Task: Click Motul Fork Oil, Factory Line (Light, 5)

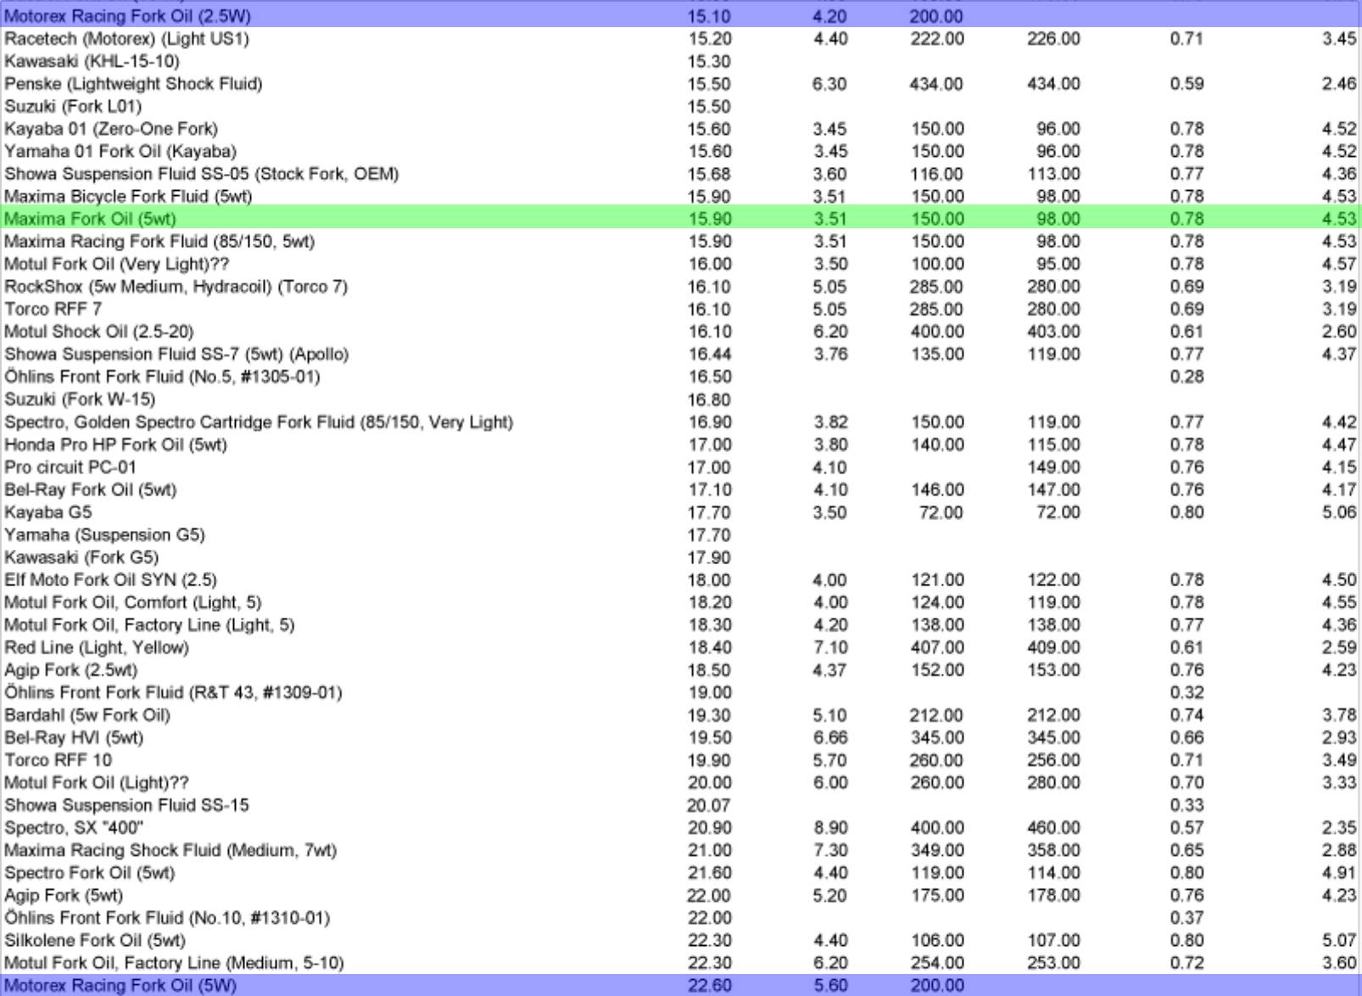Action: coord(149,624)
